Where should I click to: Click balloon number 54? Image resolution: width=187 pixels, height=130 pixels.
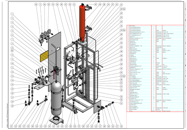(57, 5)
